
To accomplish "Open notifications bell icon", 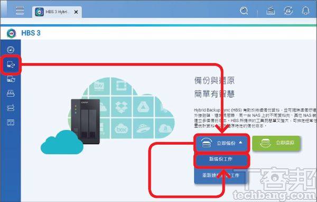I will click(305, 11).
